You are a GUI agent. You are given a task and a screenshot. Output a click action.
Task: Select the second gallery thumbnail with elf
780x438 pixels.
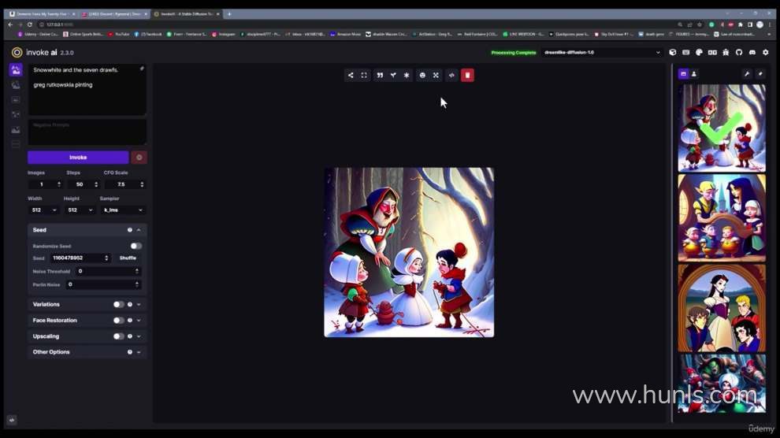tap(721, 217)
